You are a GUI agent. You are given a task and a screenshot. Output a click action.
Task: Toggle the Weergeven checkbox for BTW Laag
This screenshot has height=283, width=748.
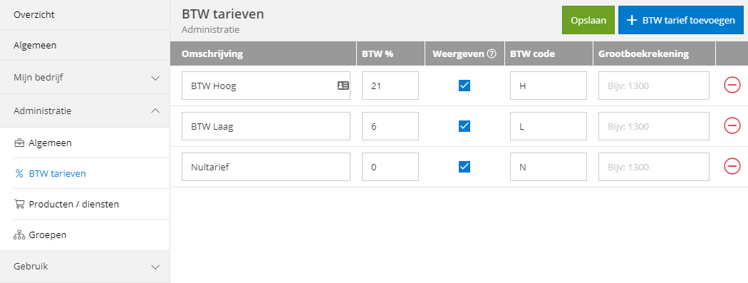(x=464, y=126)
